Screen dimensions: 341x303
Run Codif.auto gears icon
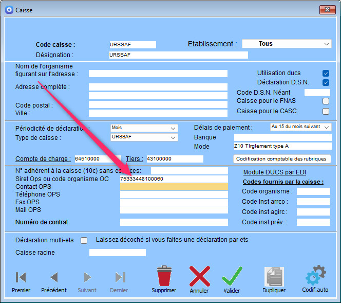(x=315, y=276)
